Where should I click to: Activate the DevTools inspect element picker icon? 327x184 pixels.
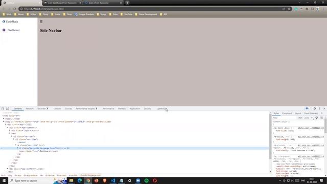pos(3,109)
